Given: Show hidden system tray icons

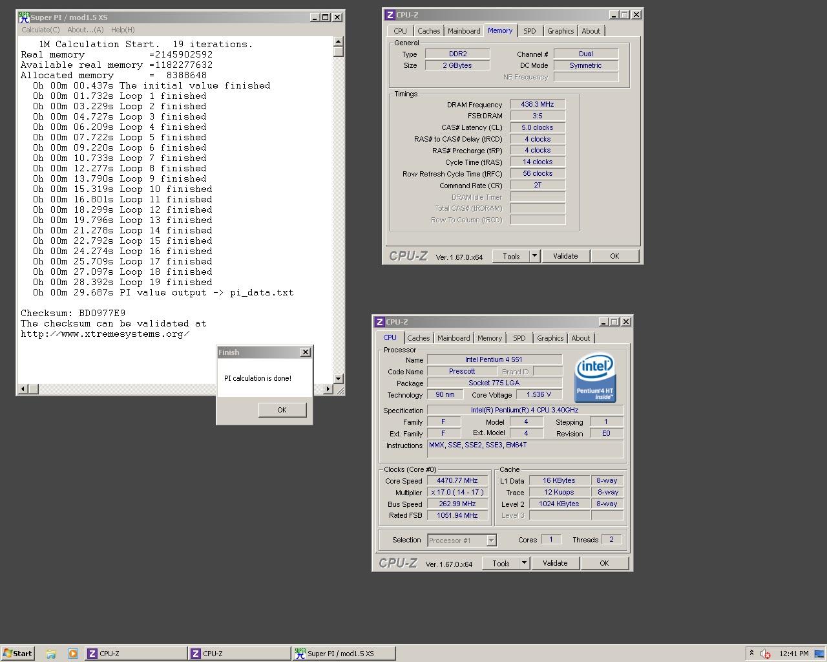Looking at the screenshot, I should [x=751, y=653].
